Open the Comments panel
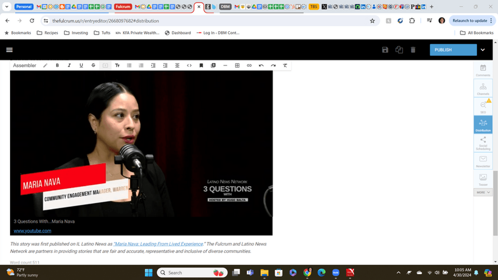The image size is (498, 280). click(x=483, y=70)
